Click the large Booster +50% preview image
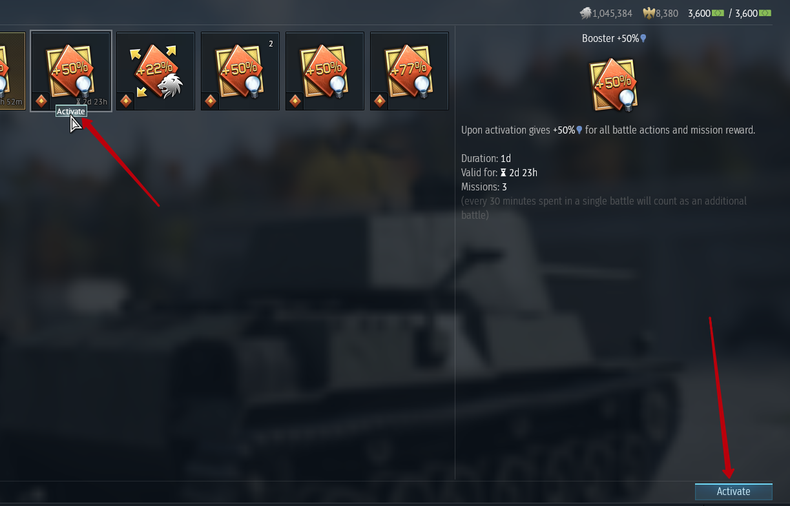 (614, 84)
